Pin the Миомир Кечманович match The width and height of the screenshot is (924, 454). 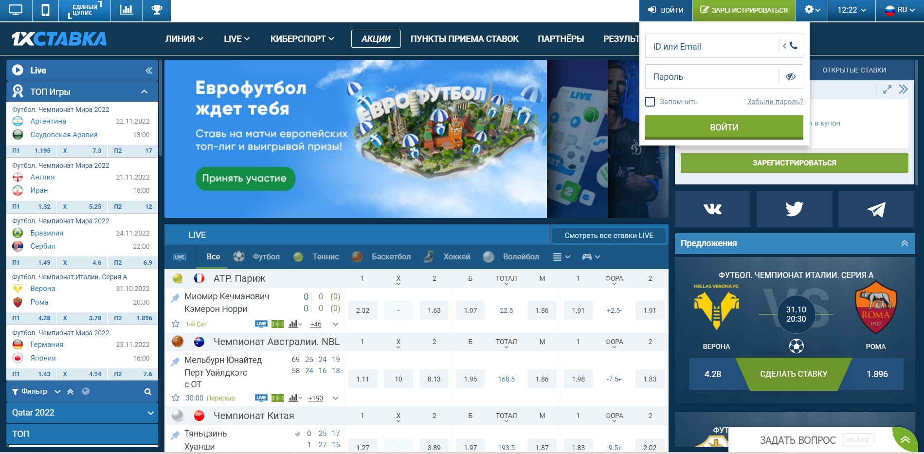click(175, 298)
